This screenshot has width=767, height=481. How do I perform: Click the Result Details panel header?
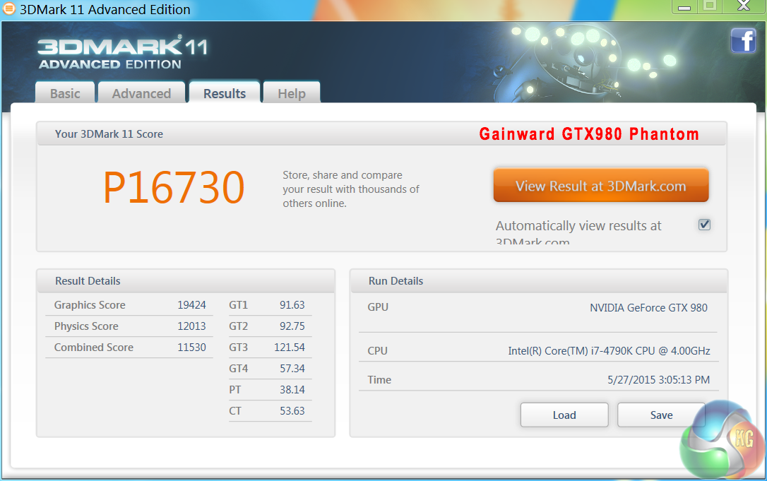tap(186, 281)
